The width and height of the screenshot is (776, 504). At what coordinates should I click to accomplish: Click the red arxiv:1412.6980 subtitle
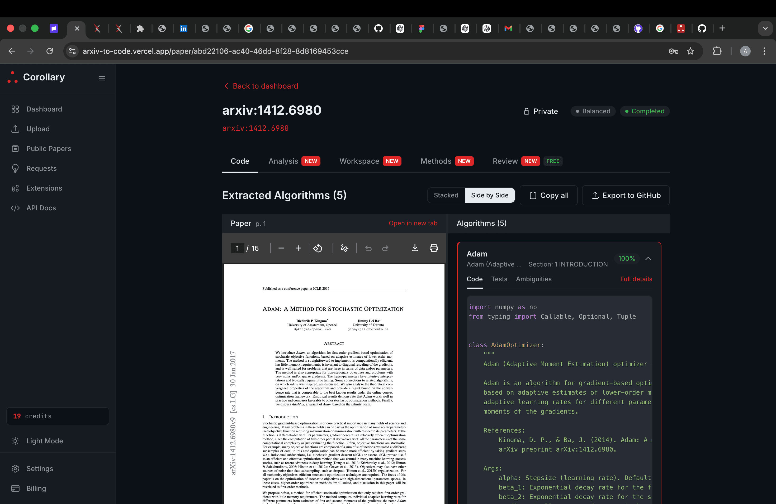(255, 128)
